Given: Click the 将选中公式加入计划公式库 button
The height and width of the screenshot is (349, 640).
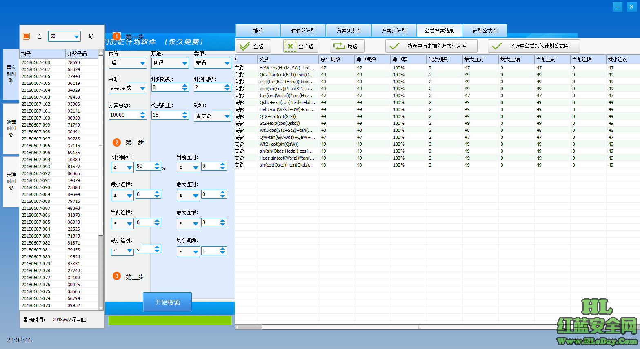Looking at the screenshot, I should click(x=534, y=46).
